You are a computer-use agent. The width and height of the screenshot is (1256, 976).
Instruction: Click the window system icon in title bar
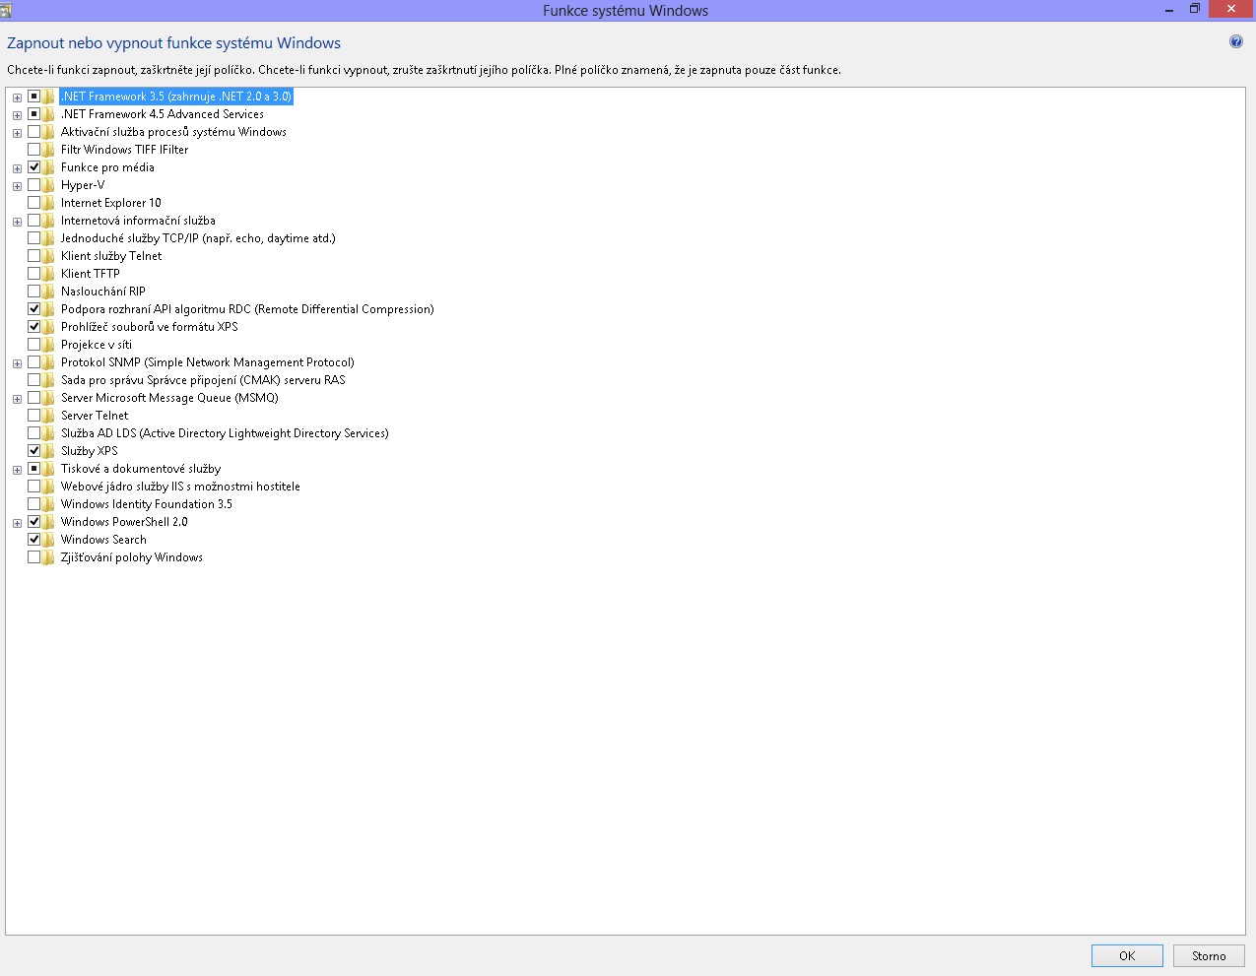[5, 10]
